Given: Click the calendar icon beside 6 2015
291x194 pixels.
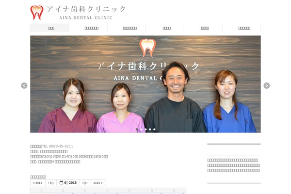Looking at the screenshot, I should (x=61, y=183).
